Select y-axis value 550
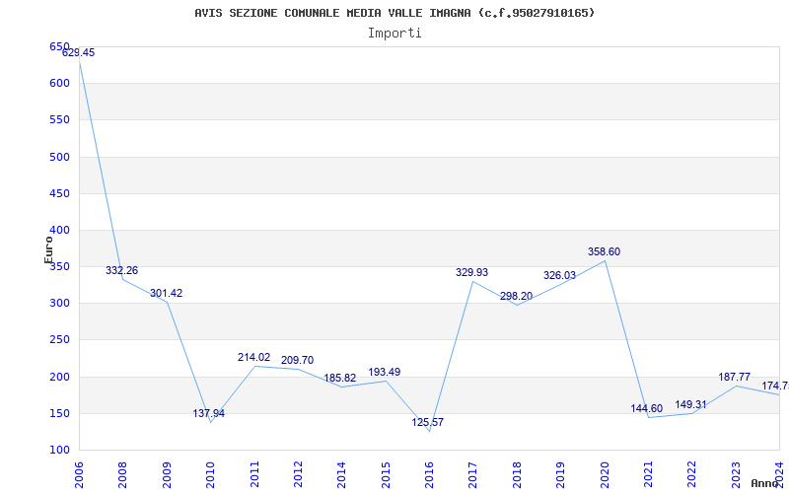The width and height of the screenshot is (789, 493). coord(59,120)
